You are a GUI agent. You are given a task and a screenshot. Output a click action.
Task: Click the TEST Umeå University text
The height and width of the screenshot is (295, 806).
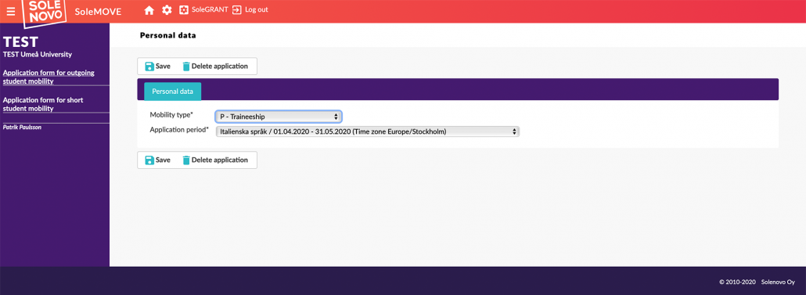[x=38, y=55]
